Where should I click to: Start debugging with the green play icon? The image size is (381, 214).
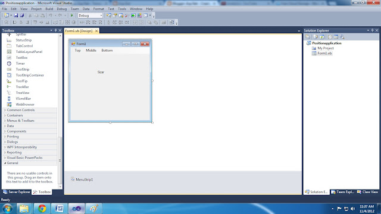point(71,15)
